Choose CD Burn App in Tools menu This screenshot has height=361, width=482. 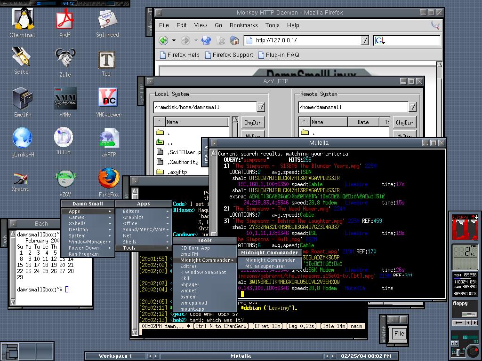(205, 248)
